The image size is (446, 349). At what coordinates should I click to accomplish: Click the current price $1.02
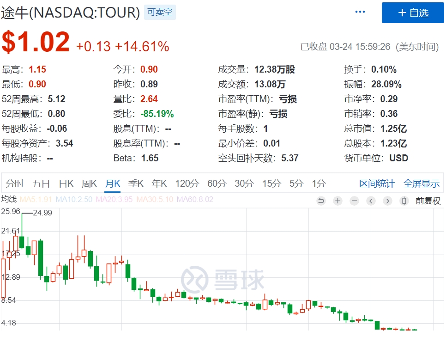(x=36, y=42)
